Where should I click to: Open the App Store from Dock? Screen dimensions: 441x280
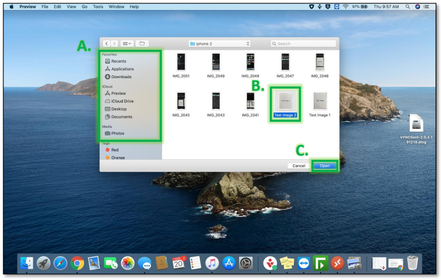point(229,263)
